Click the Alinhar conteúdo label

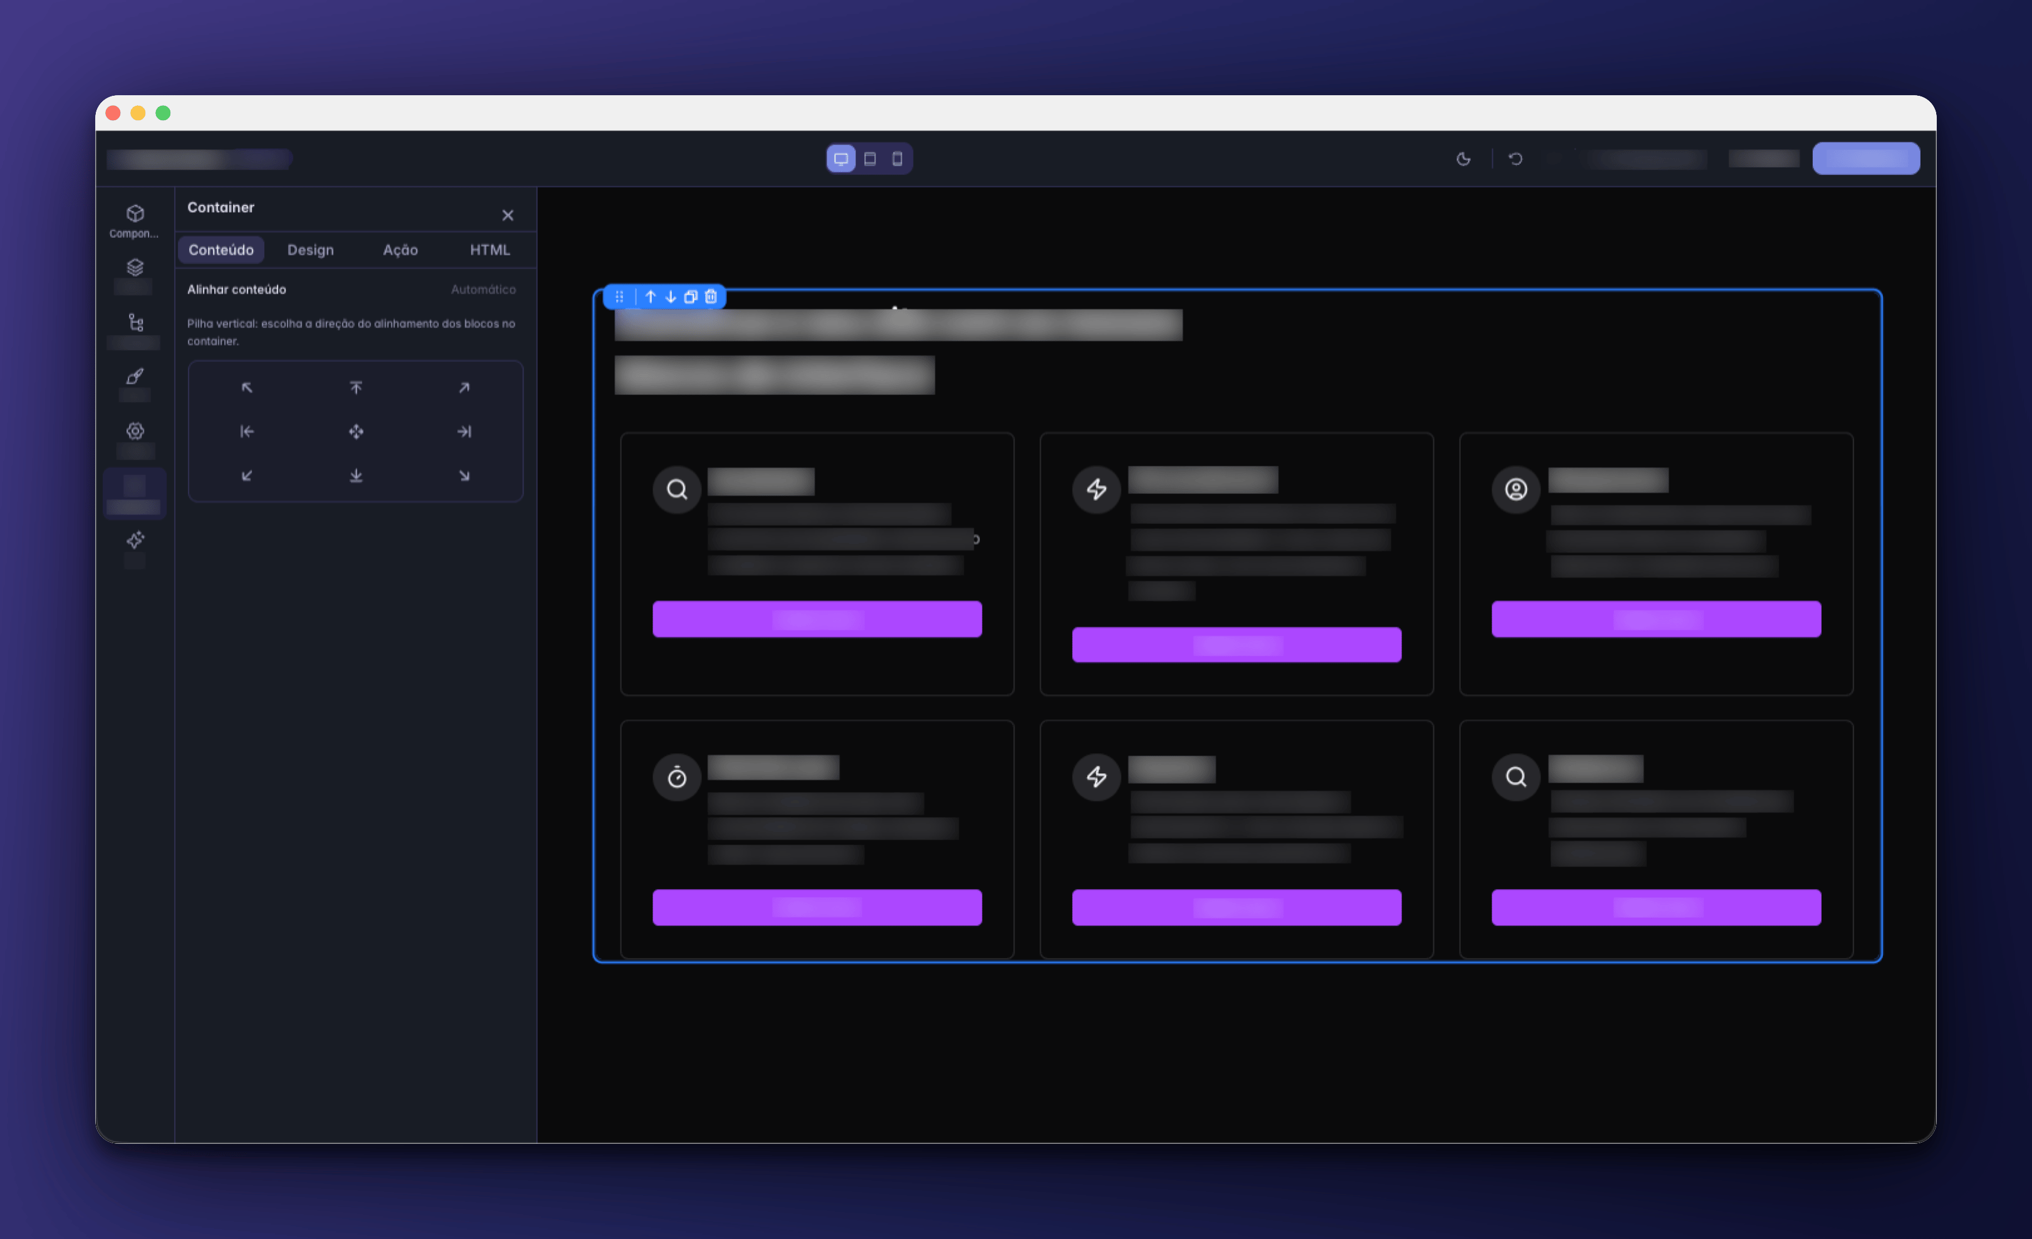pyautogui.click(x=237, y=289)
